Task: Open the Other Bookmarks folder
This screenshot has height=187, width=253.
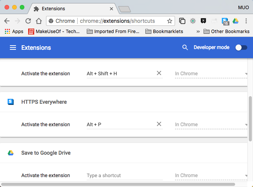Action: 226,32
